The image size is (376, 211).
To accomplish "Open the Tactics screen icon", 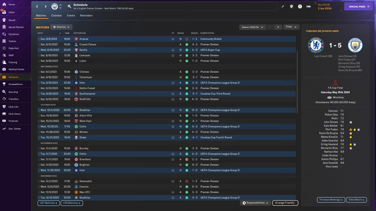I will click(x=4, y=41).
